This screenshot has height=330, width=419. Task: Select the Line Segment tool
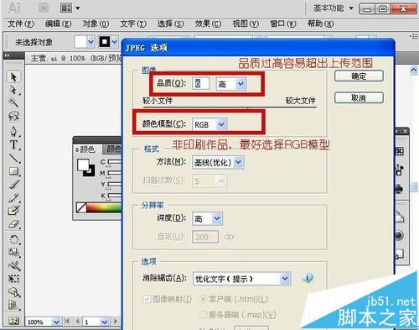pyautogui.click(x=13, y=158)
